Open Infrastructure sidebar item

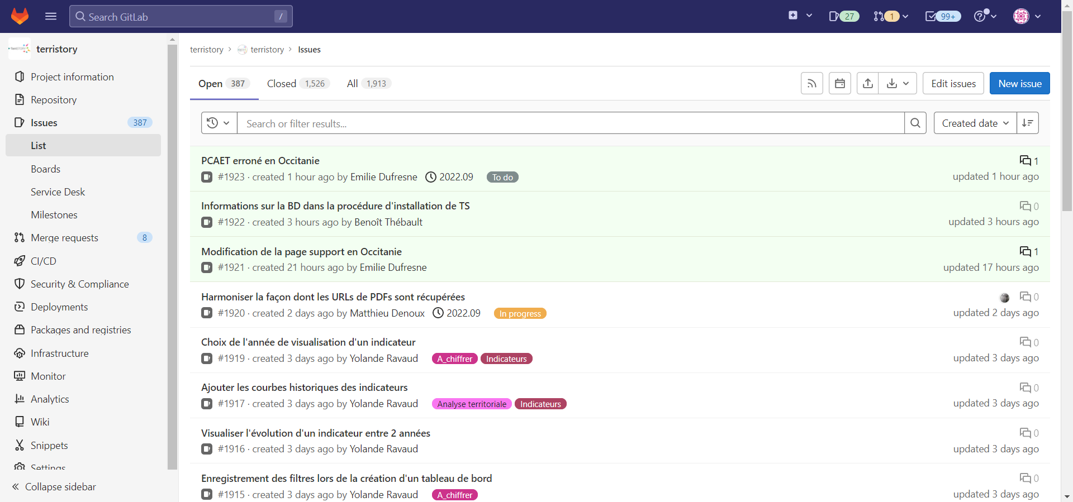click(x=83, y=353)
